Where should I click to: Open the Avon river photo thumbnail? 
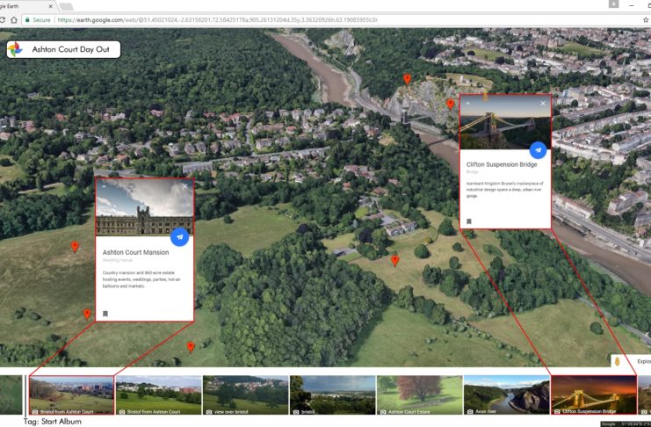point(506,394)
